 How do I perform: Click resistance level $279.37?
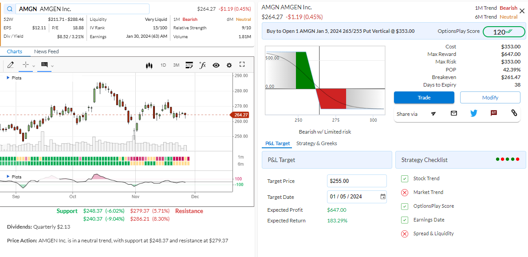click(x=139, y=211)
